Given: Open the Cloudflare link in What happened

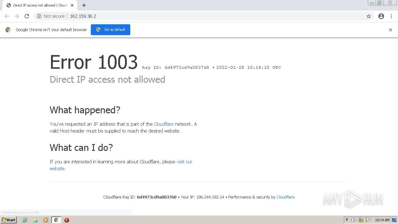Looking at the screenshot, I should (x=164, y=124).
